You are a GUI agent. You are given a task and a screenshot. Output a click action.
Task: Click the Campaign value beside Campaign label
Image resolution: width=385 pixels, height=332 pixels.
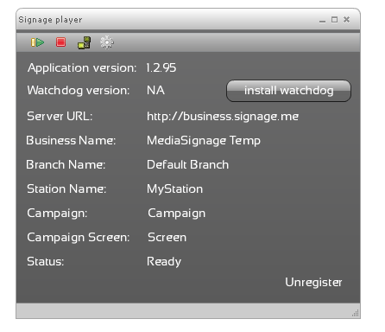(177, 214)
